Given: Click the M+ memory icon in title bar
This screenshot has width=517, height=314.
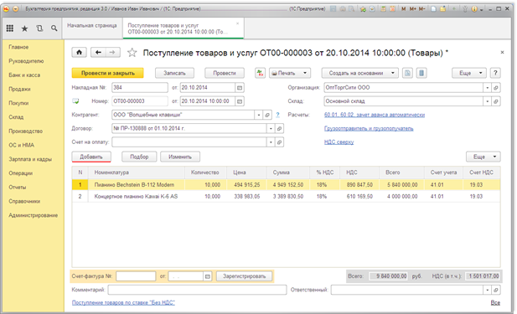Looking at the screenshot, I should click(x=413, y=9).
